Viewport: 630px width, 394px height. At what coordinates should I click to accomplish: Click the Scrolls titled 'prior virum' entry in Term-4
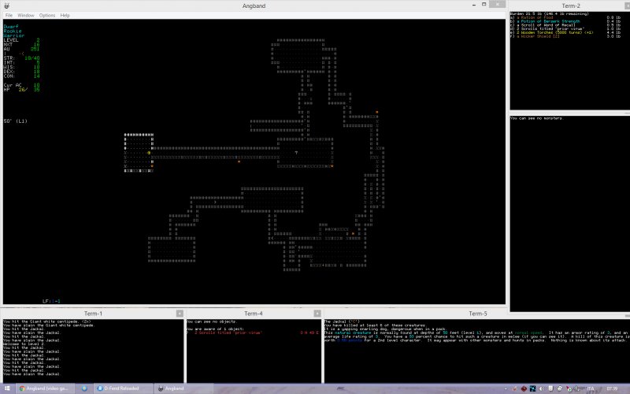[x=217, y=333]
